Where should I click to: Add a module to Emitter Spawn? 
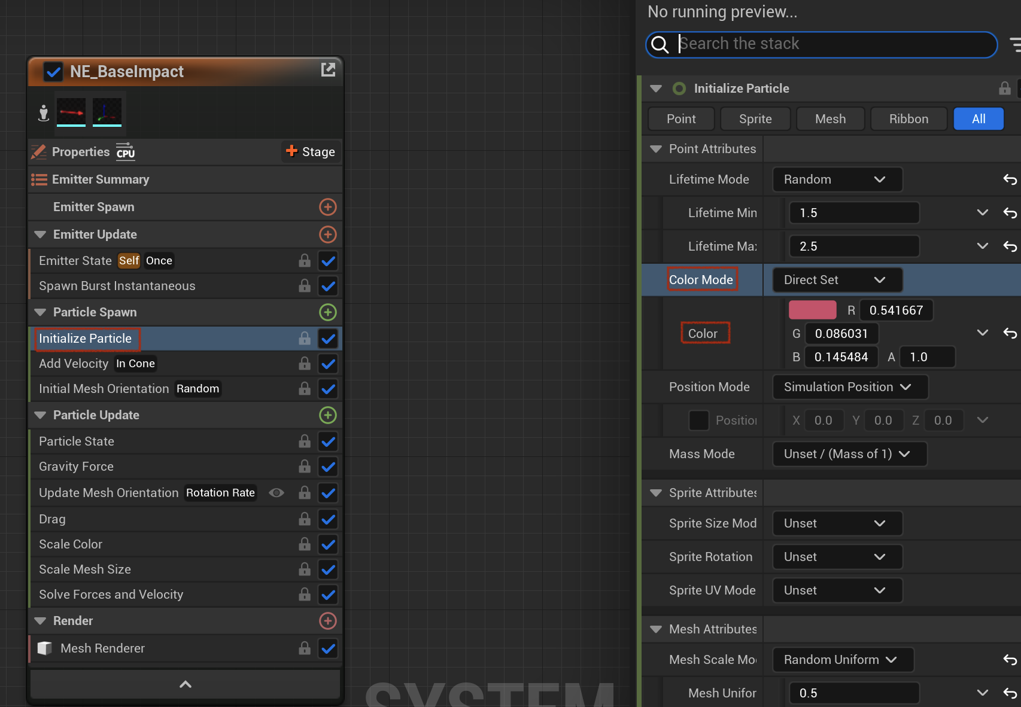click(x=328, y=207)
